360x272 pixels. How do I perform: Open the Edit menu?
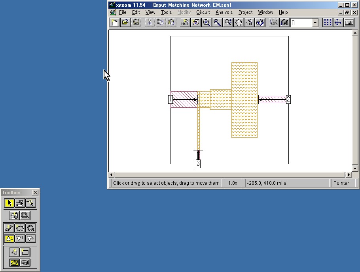tap(136, 12)
